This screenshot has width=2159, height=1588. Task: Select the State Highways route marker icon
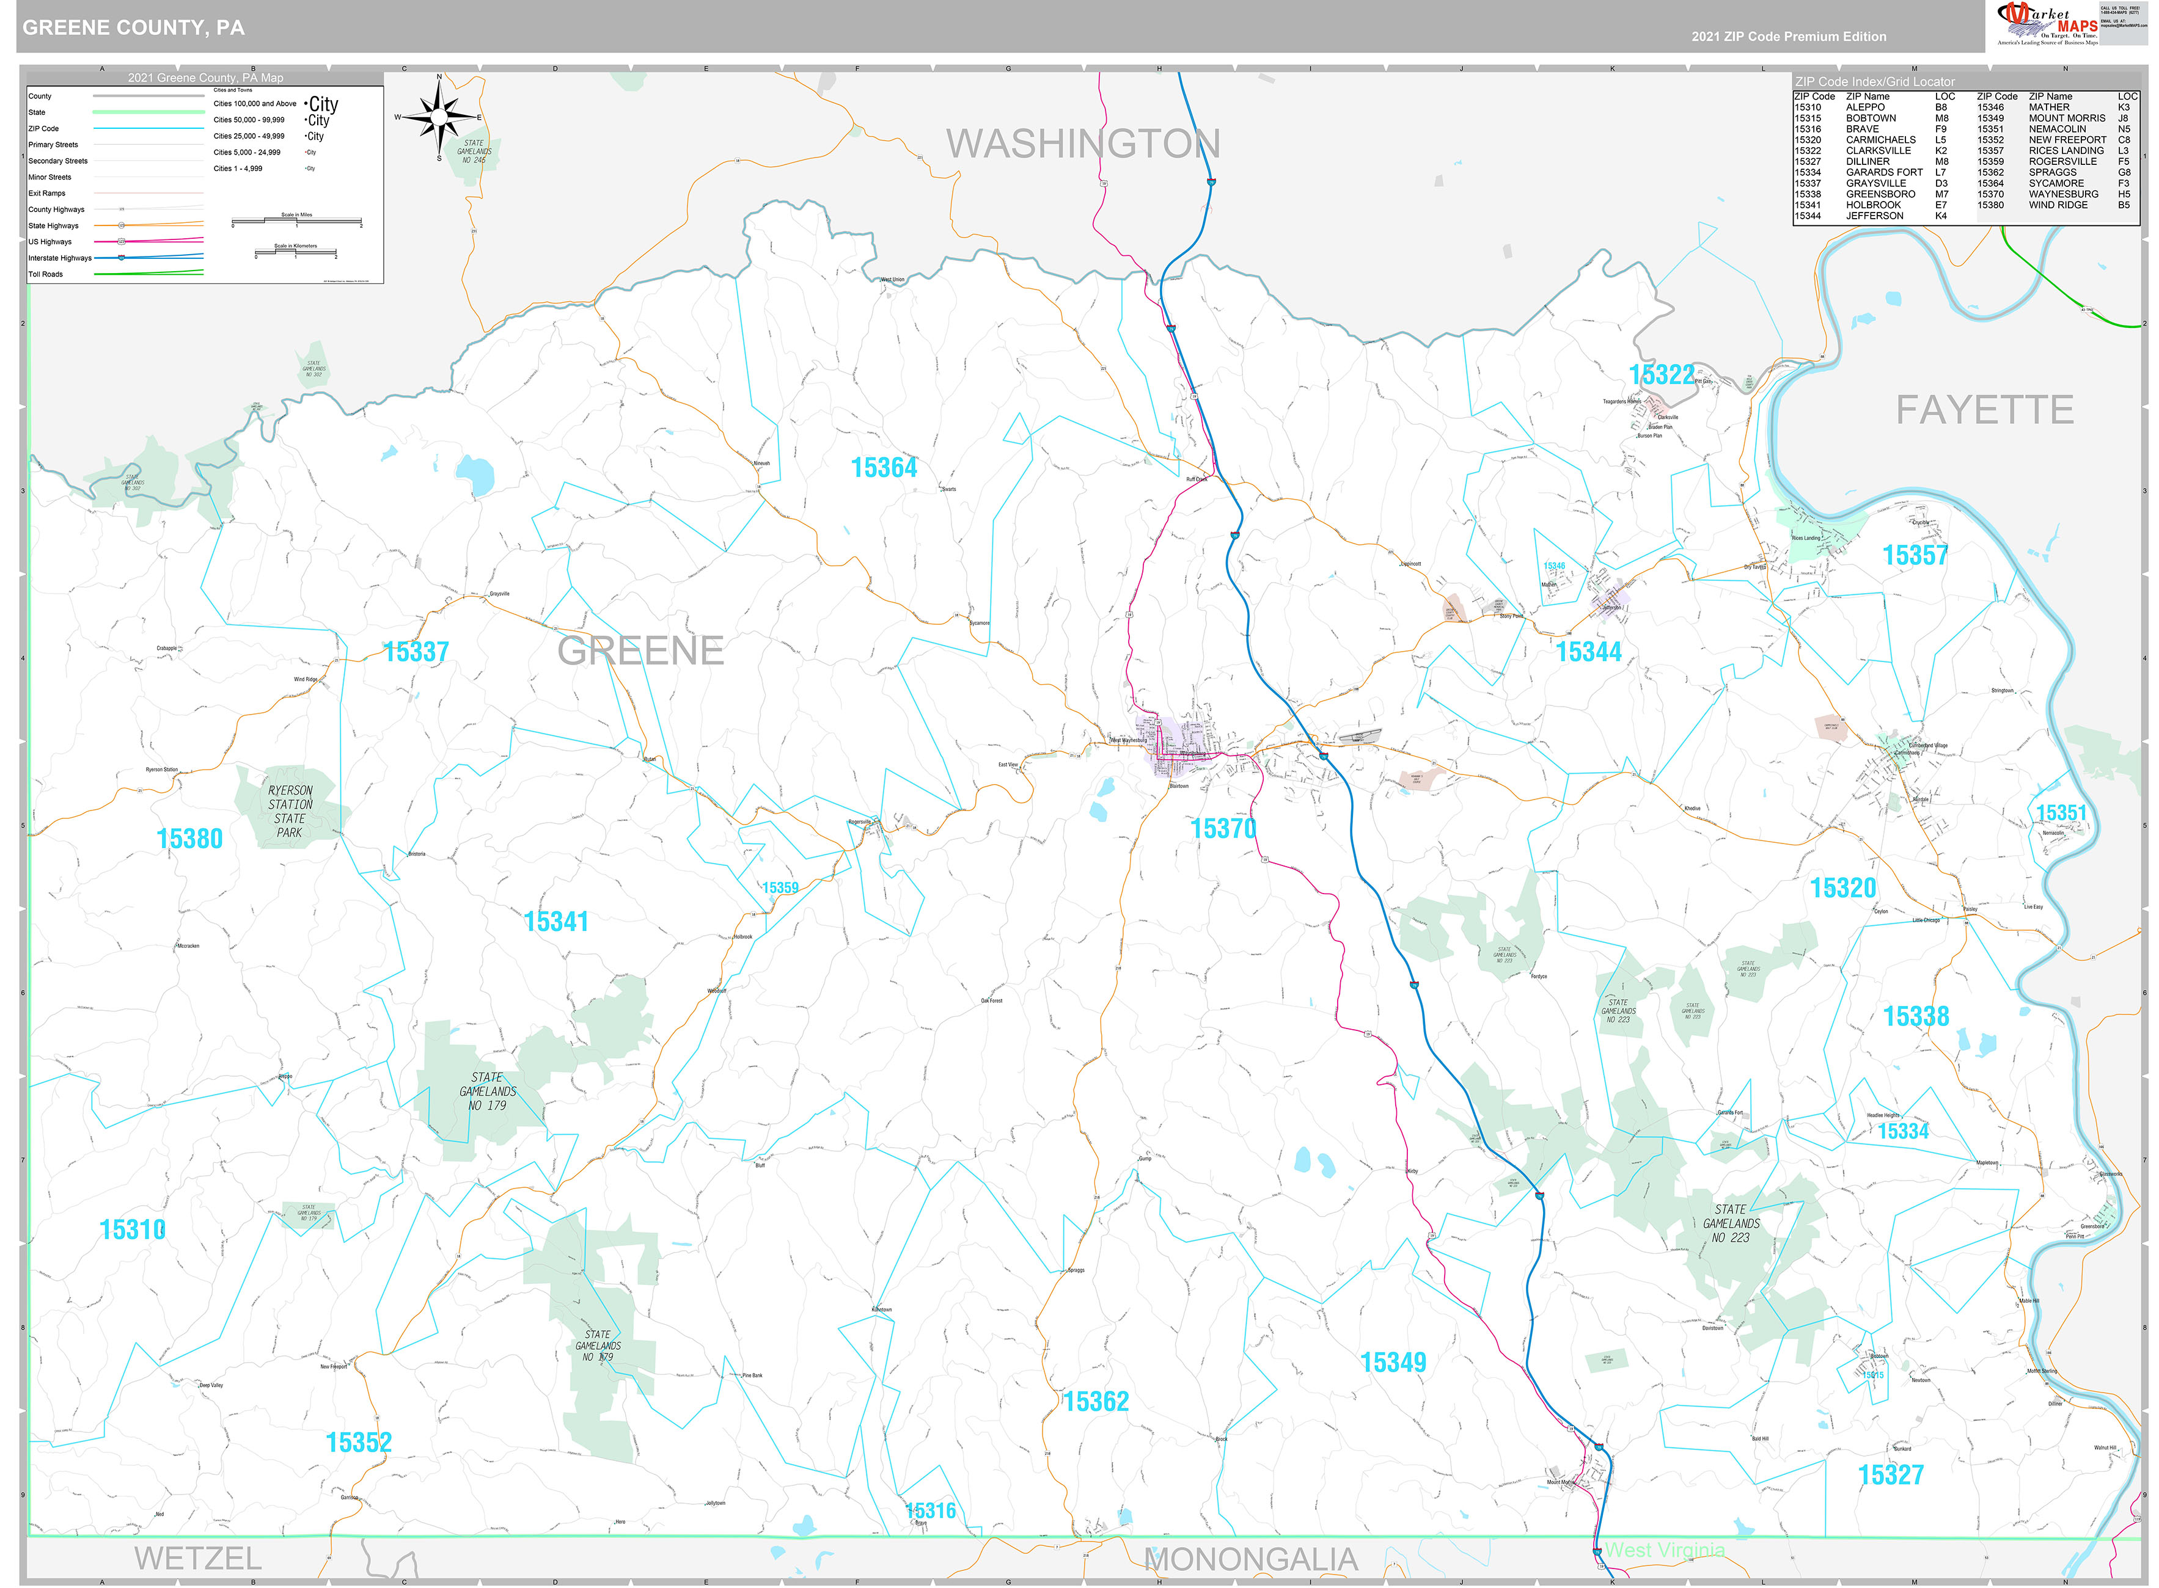tap(122, 226)
